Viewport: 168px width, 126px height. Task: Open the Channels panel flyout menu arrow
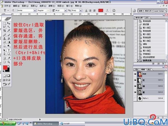point(166,69)
